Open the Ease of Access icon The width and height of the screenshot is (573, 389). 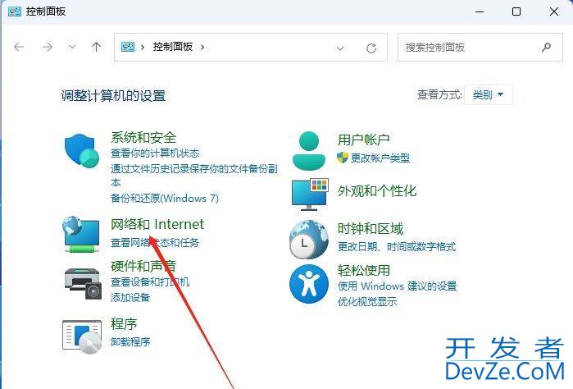pyautogui.click(x=309, y=284)
